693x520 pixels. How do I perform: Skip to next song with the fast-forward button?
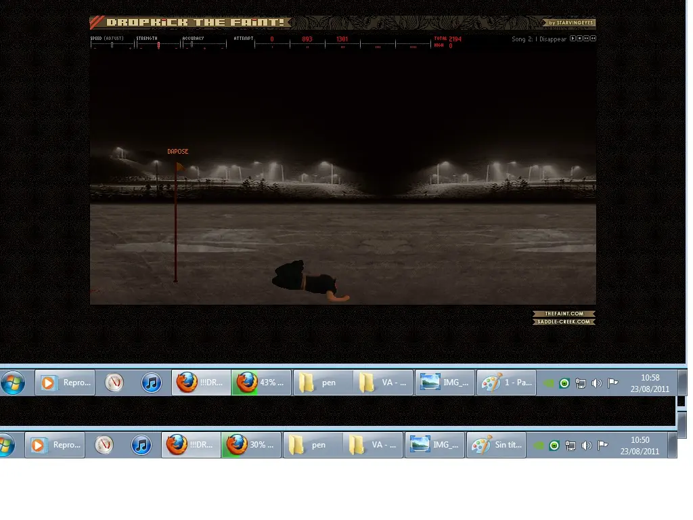[x=587, y=39]
